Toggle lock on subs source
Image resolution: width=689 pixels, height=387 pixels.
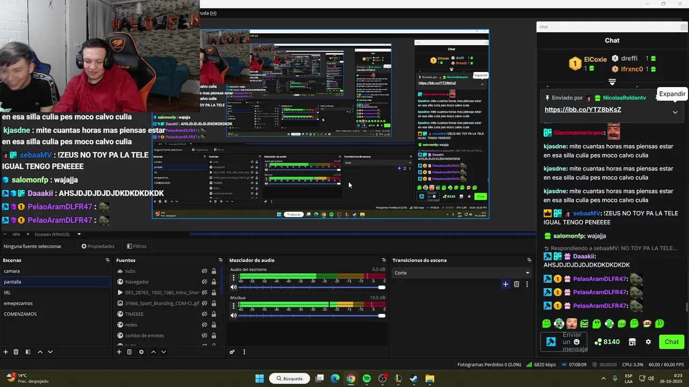pyautogui.click(x=214, y=271)
